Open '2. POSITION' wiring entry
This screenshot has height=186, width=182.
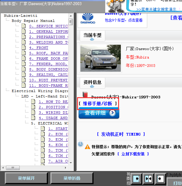pyautogui.click(x=53, y=107)
